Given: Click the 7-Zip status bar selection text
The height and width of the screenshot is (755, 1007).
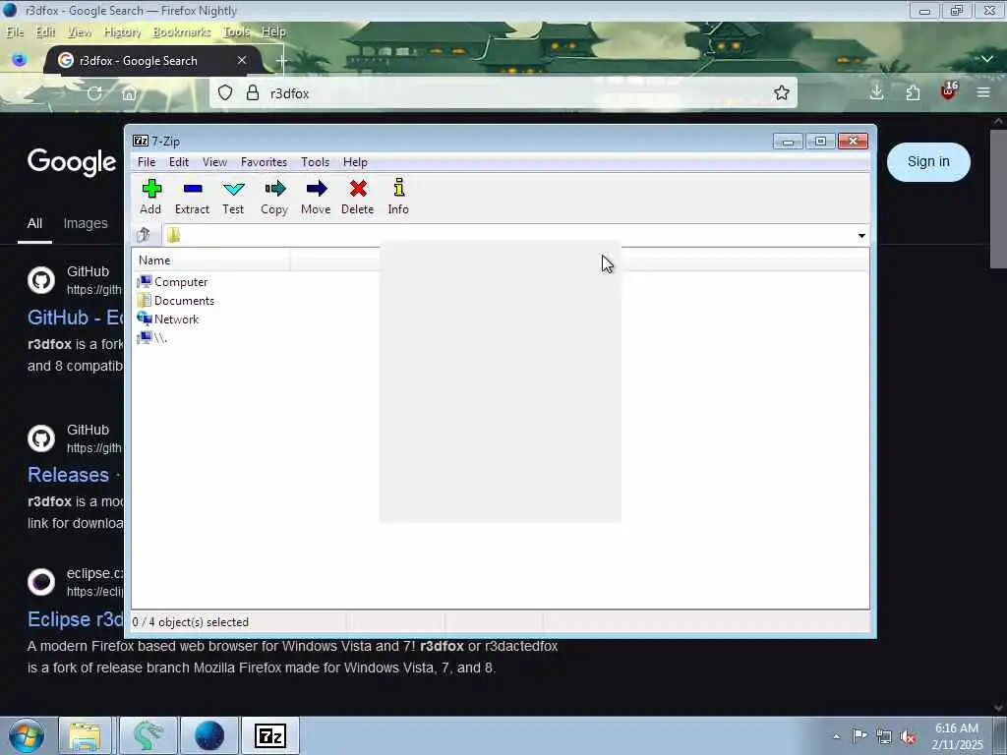Looking at the screenshot, I should 190,622.
